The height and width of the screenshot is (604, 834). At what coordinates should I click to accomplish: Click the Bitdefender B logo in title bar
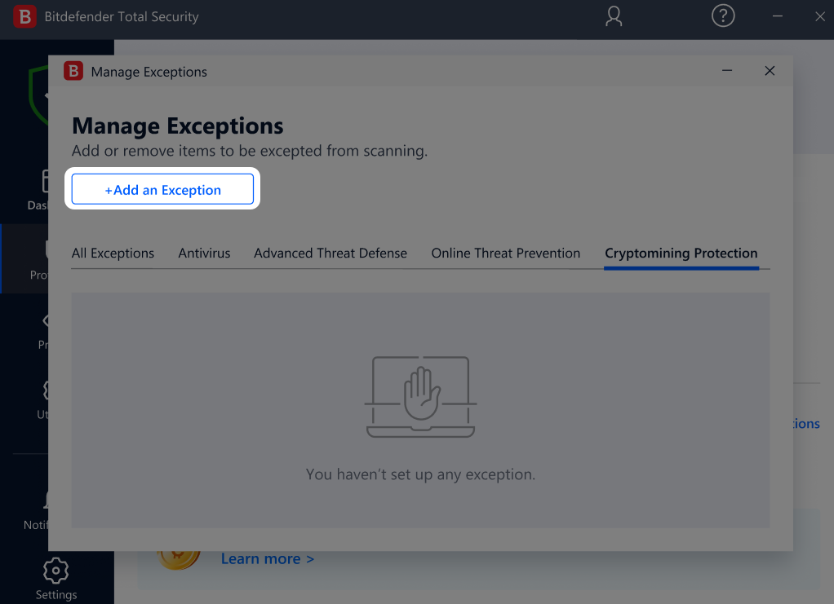24,16
